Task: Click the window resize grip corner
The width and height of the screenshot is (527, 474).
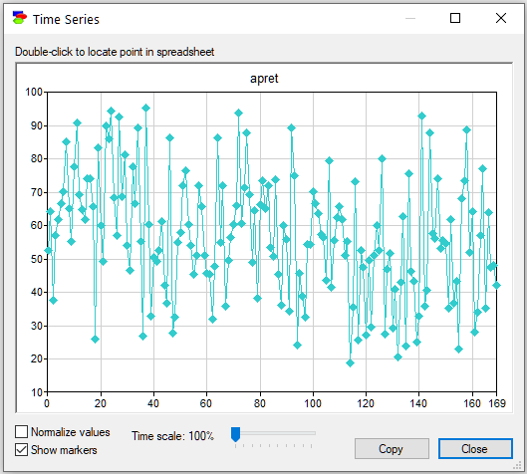Action: pos(517,466)
